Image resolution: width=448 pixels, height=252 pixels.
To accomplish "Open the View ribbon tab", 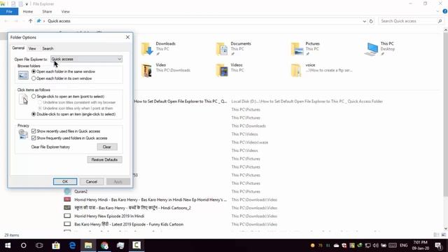I will (65, 11).
